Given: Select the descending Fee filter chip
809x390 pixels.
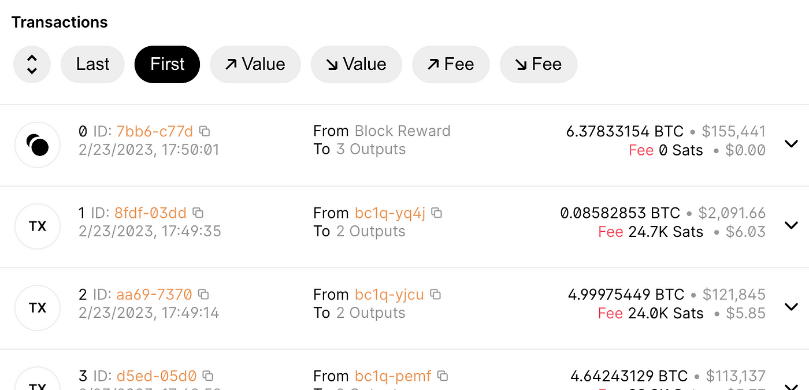Looking at the screenshot, I should pyautogui.click(x=539, y=64).
